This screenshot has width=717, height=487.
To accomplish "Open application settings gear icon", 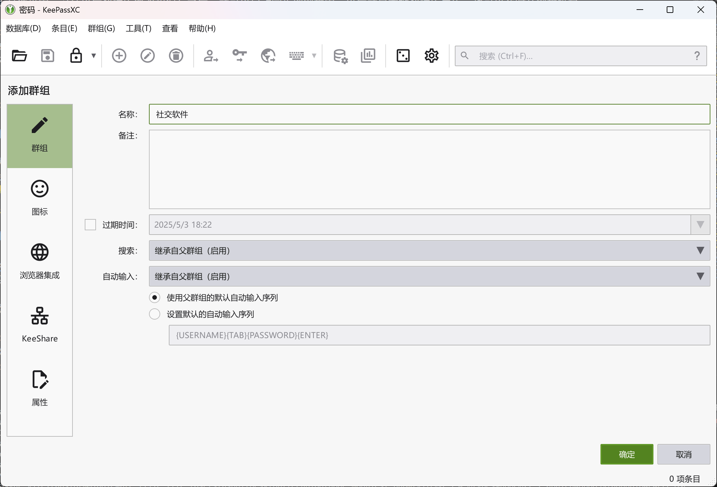I will [x=432, y=56].
